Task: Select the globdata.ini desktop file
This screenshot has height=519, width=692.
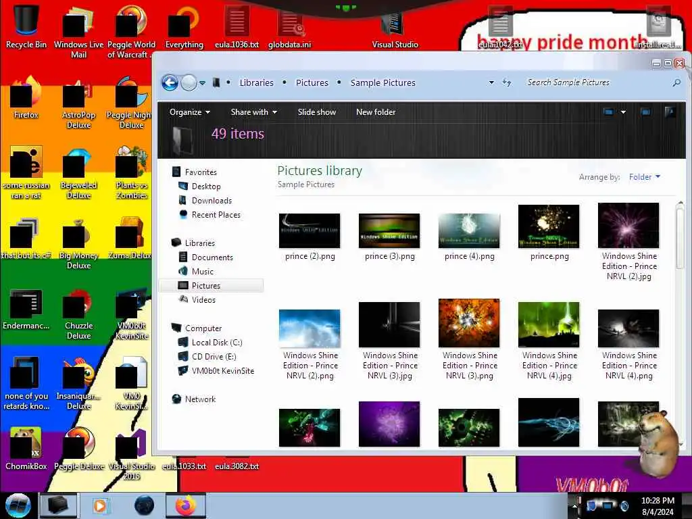Action: coord(290,27)
